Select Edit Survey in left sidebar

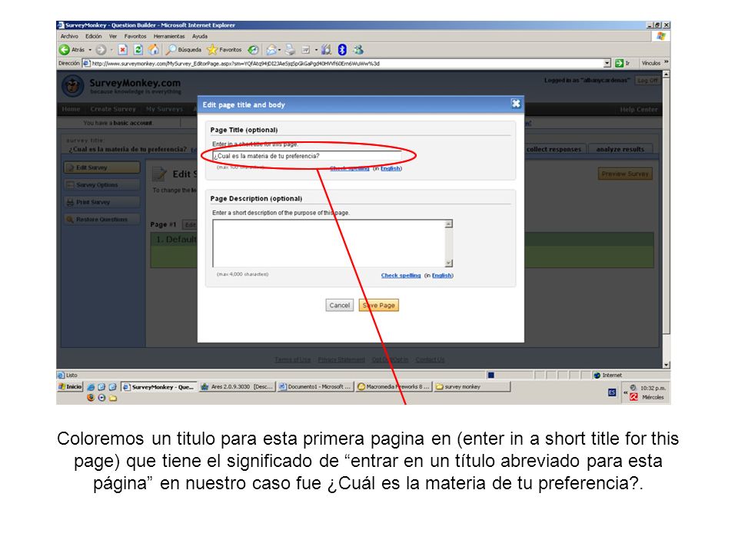click(x=101, y=167)
